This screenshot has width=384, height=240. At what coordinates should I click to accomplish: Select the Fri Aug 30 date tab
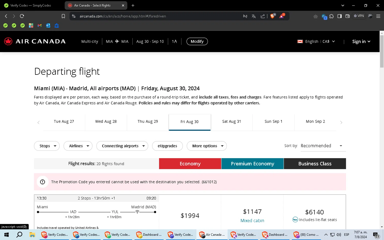189,122
